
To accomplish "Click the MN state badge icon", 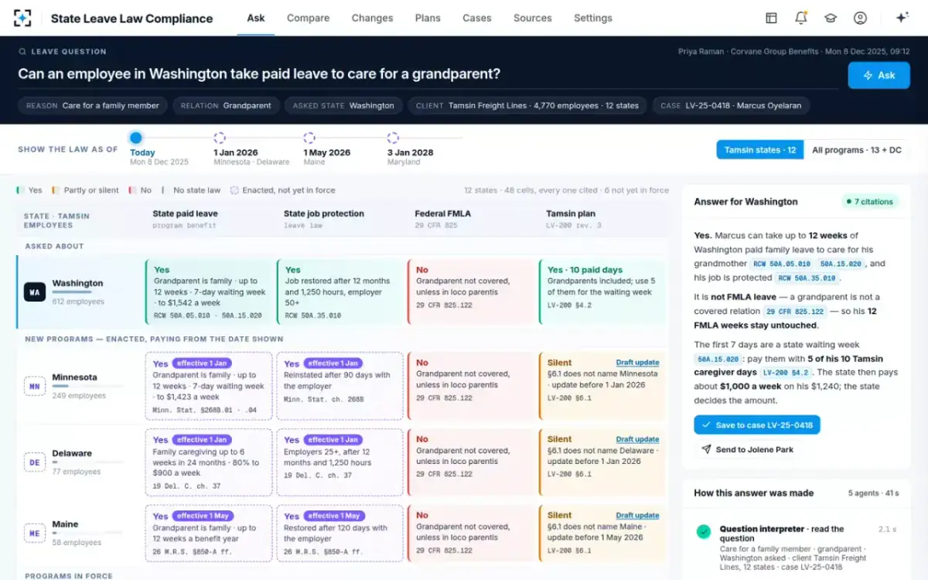I will click(35, 386).
